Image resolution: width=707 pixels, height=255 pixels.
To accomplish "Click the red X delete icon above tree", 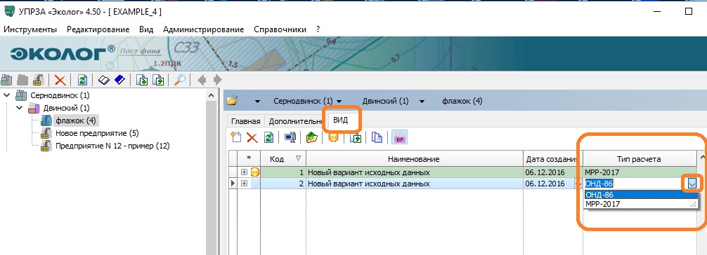I will 60,81.
